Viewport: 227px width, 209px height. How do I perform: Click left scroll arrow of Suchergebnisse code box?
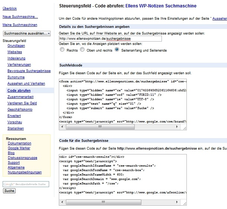coord(62,202)
